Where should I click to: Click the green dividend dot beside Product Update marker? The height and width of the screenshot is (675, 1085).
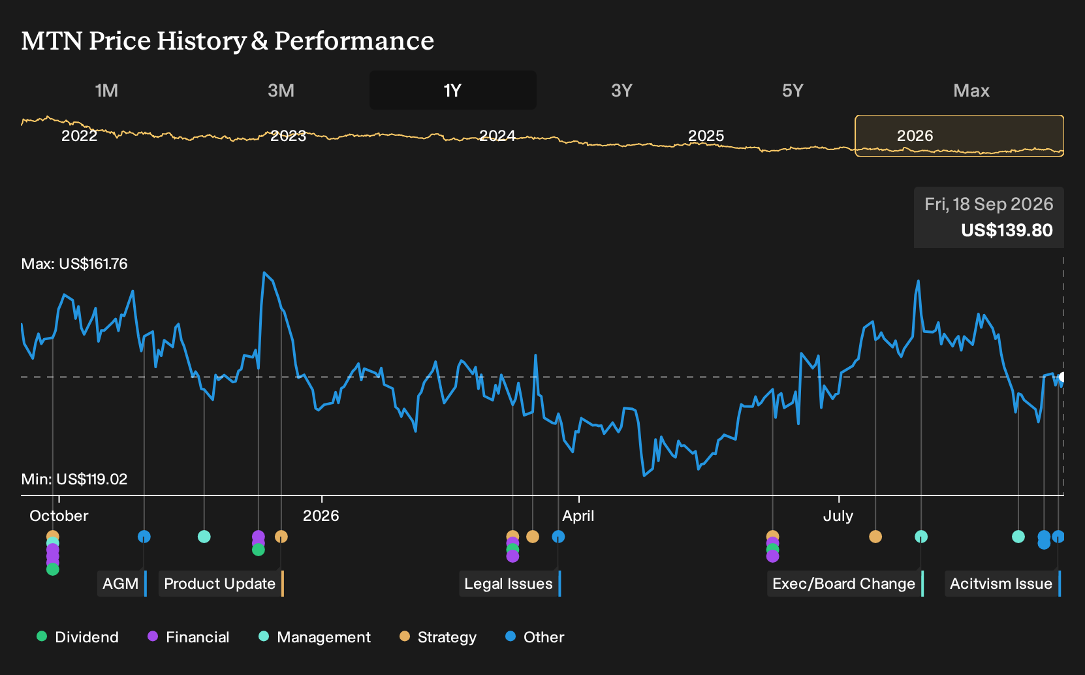coord(259,550)
